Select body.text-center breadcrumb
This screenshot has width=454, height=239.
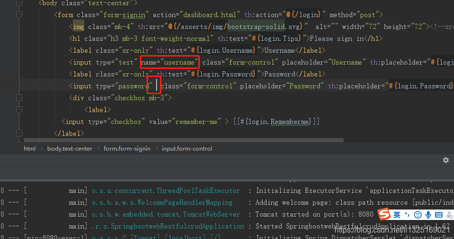pos(70,149)
